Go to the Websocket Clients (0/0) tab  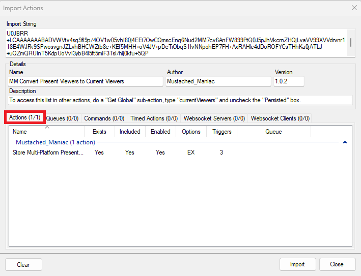click(280, 118)
